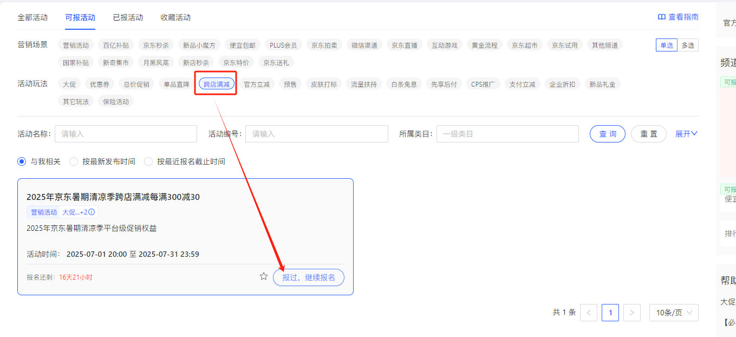Switch to the 已报活动 tab
Screen dimensions: 736x337
tap(128, 17)
